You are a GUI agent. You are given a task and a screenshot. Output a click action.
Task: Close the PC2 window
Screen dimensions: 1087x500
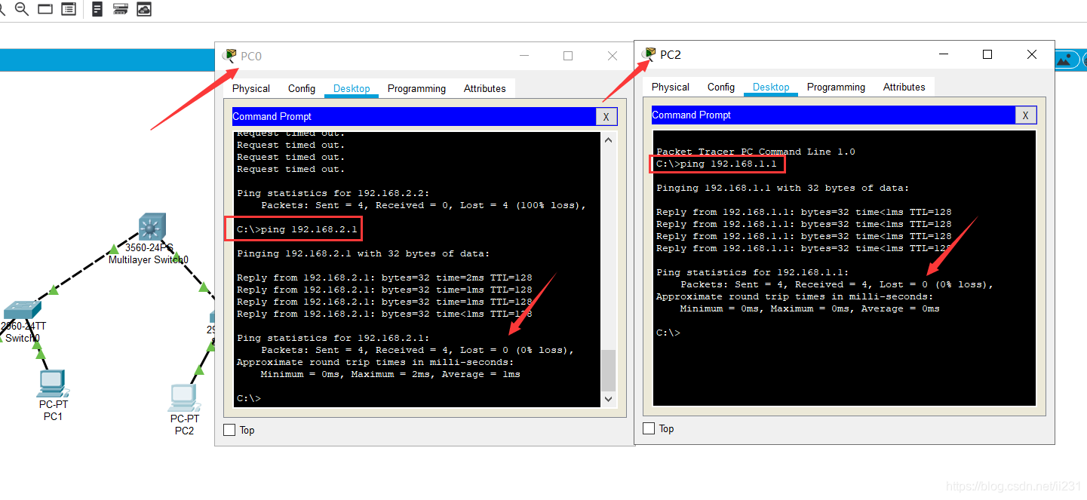tap(1032, 54)
